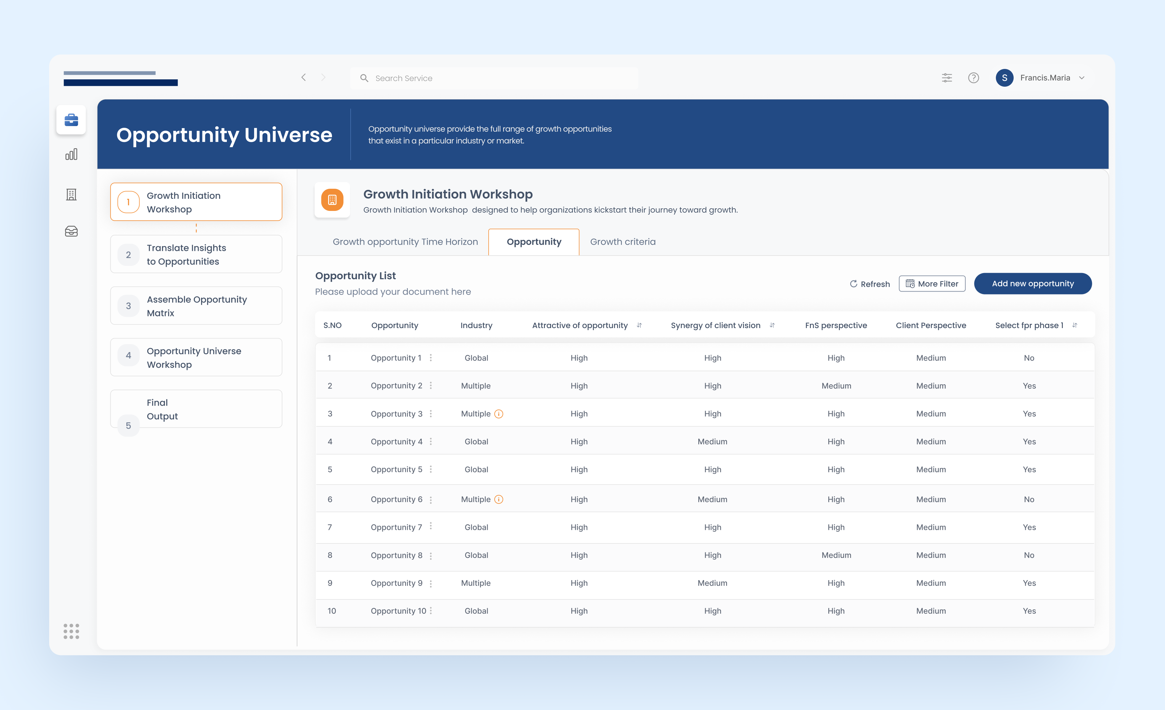Focus the Search Service field
Image resolution: width=1165 pixels, height=710 pixels.
pos(494,78)
